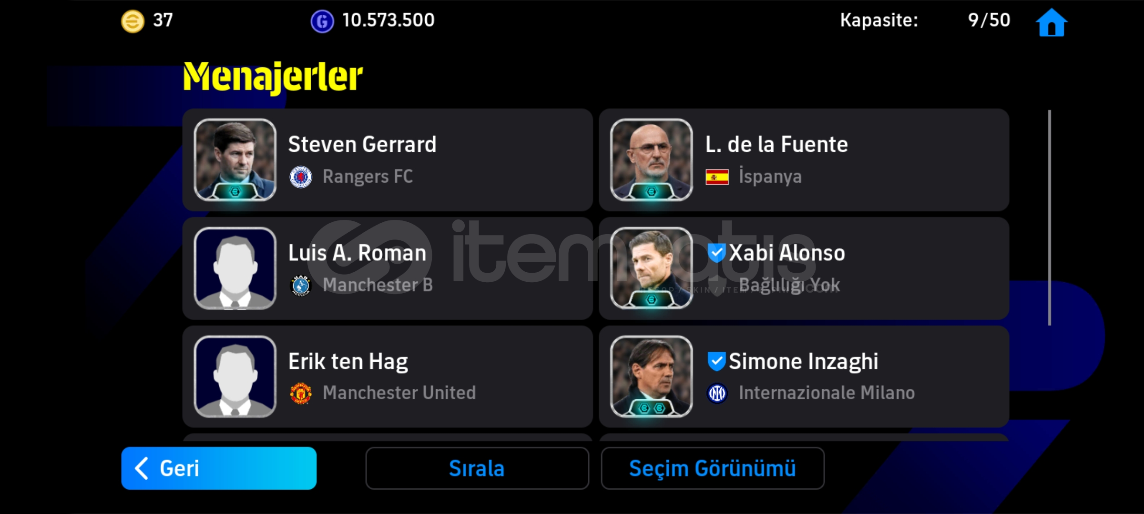Tap the Spain flag icon
1144x514 pixels.
(x=717, y=177)
